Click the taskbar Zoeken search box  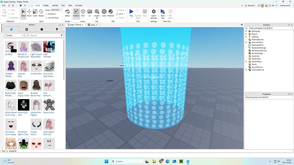point(127,161)
